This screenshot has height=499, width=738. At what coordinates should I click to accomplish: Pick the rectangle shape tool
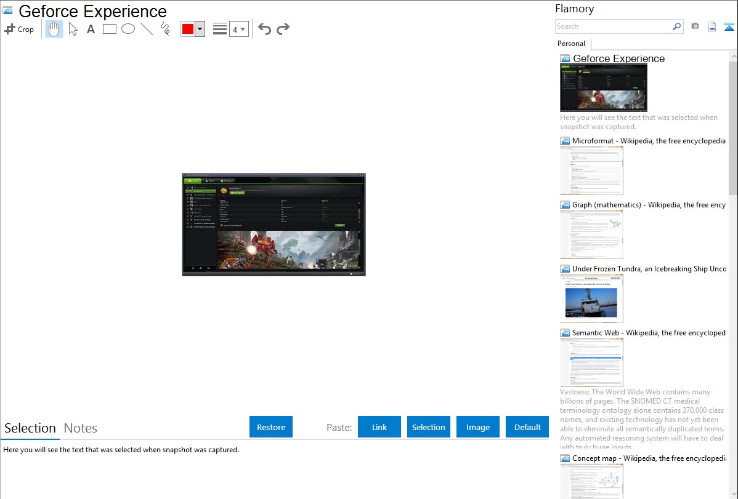coord(109,29)
